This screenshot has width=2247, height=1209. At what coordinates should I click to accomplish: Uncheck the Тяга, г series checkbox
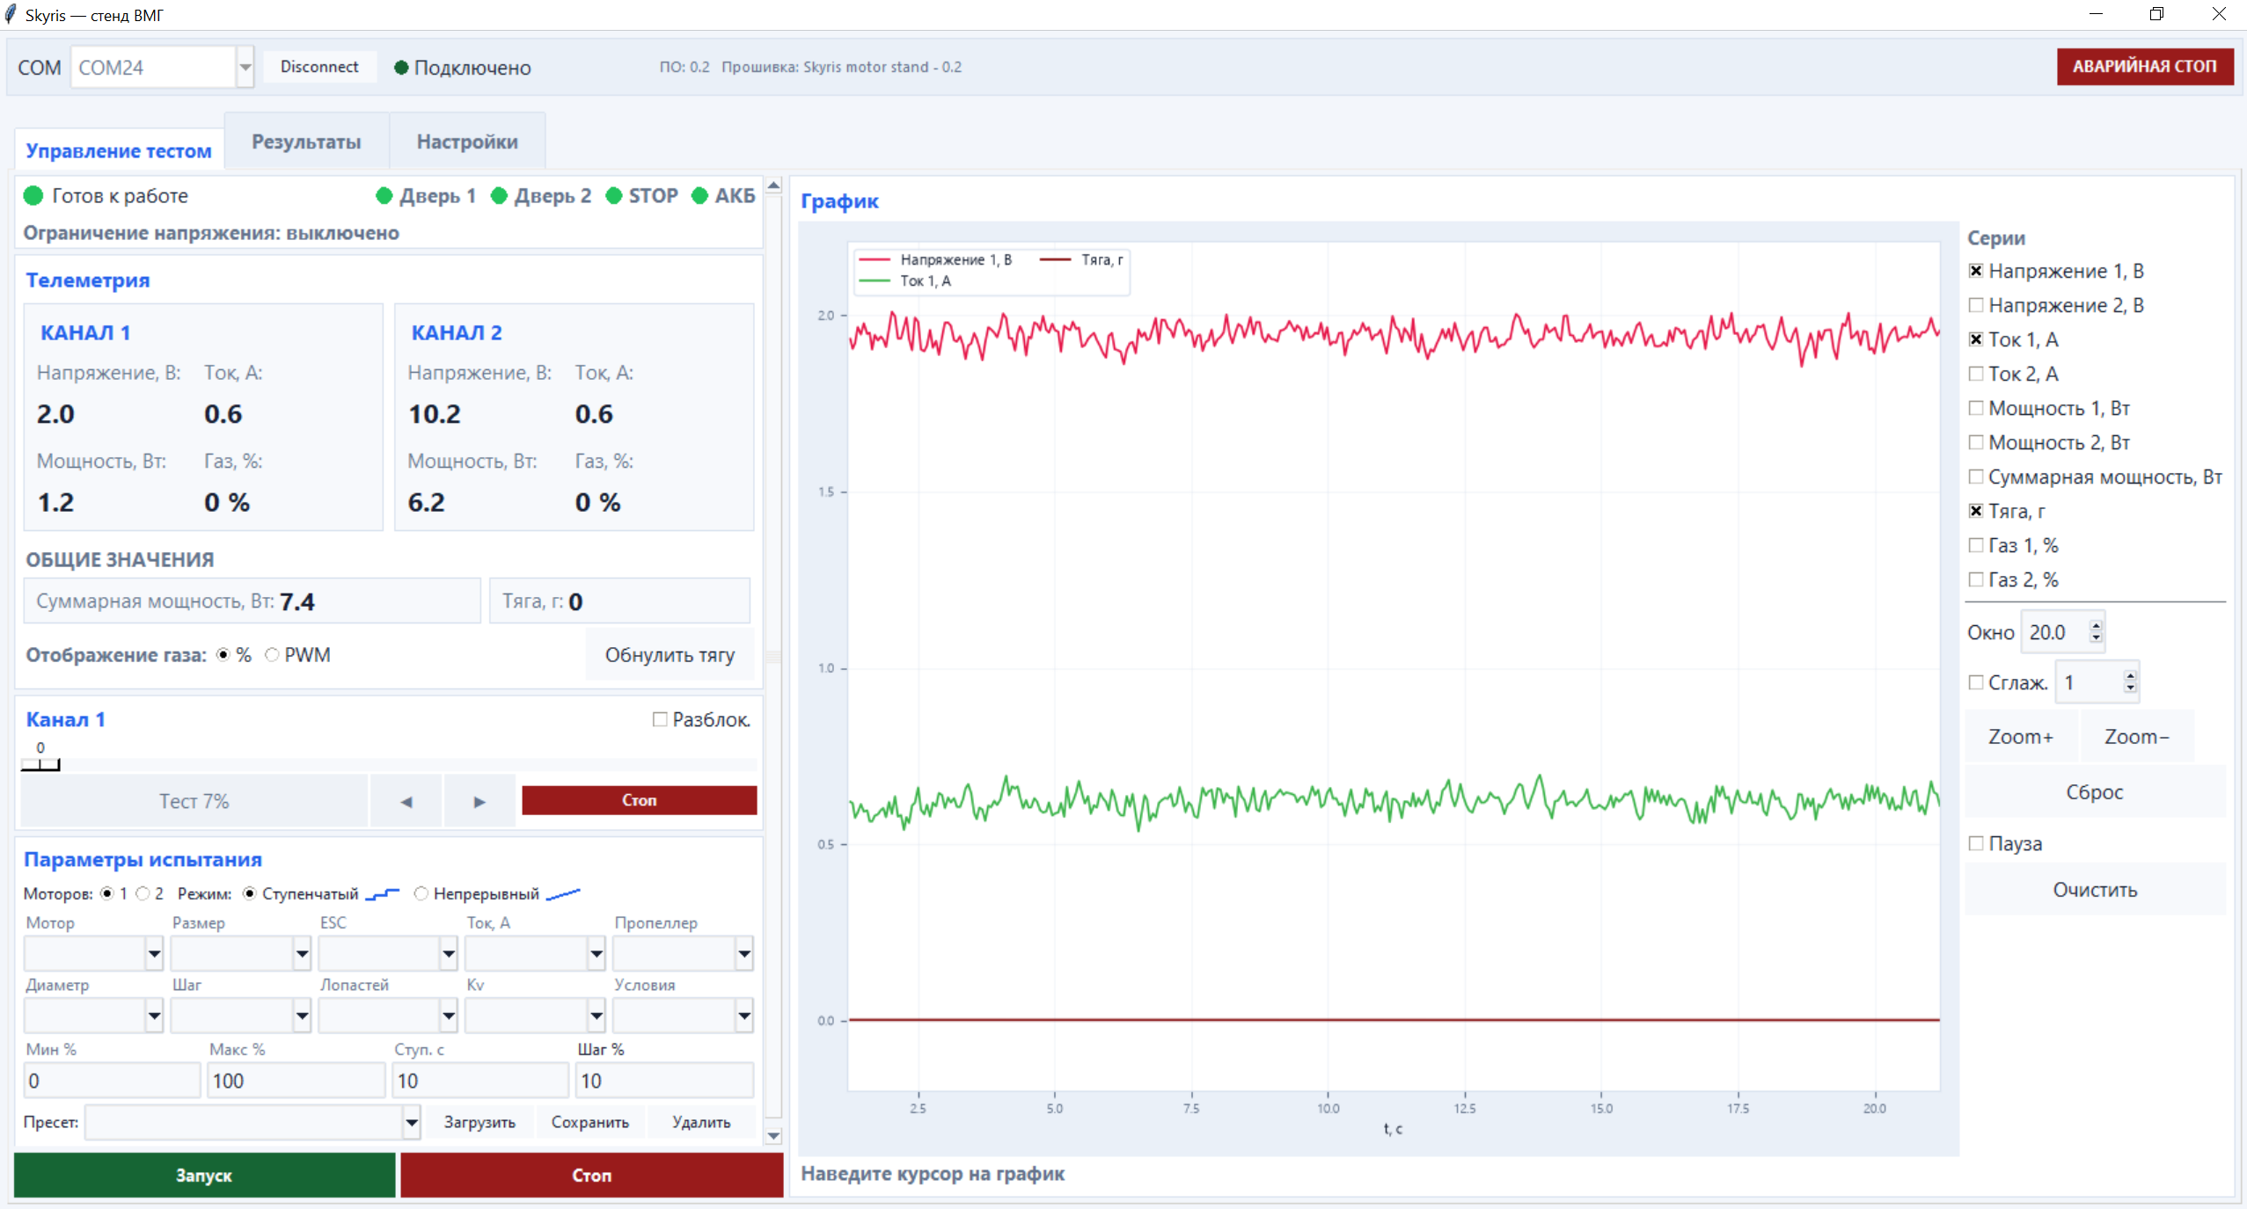(x=1976, y=511)
